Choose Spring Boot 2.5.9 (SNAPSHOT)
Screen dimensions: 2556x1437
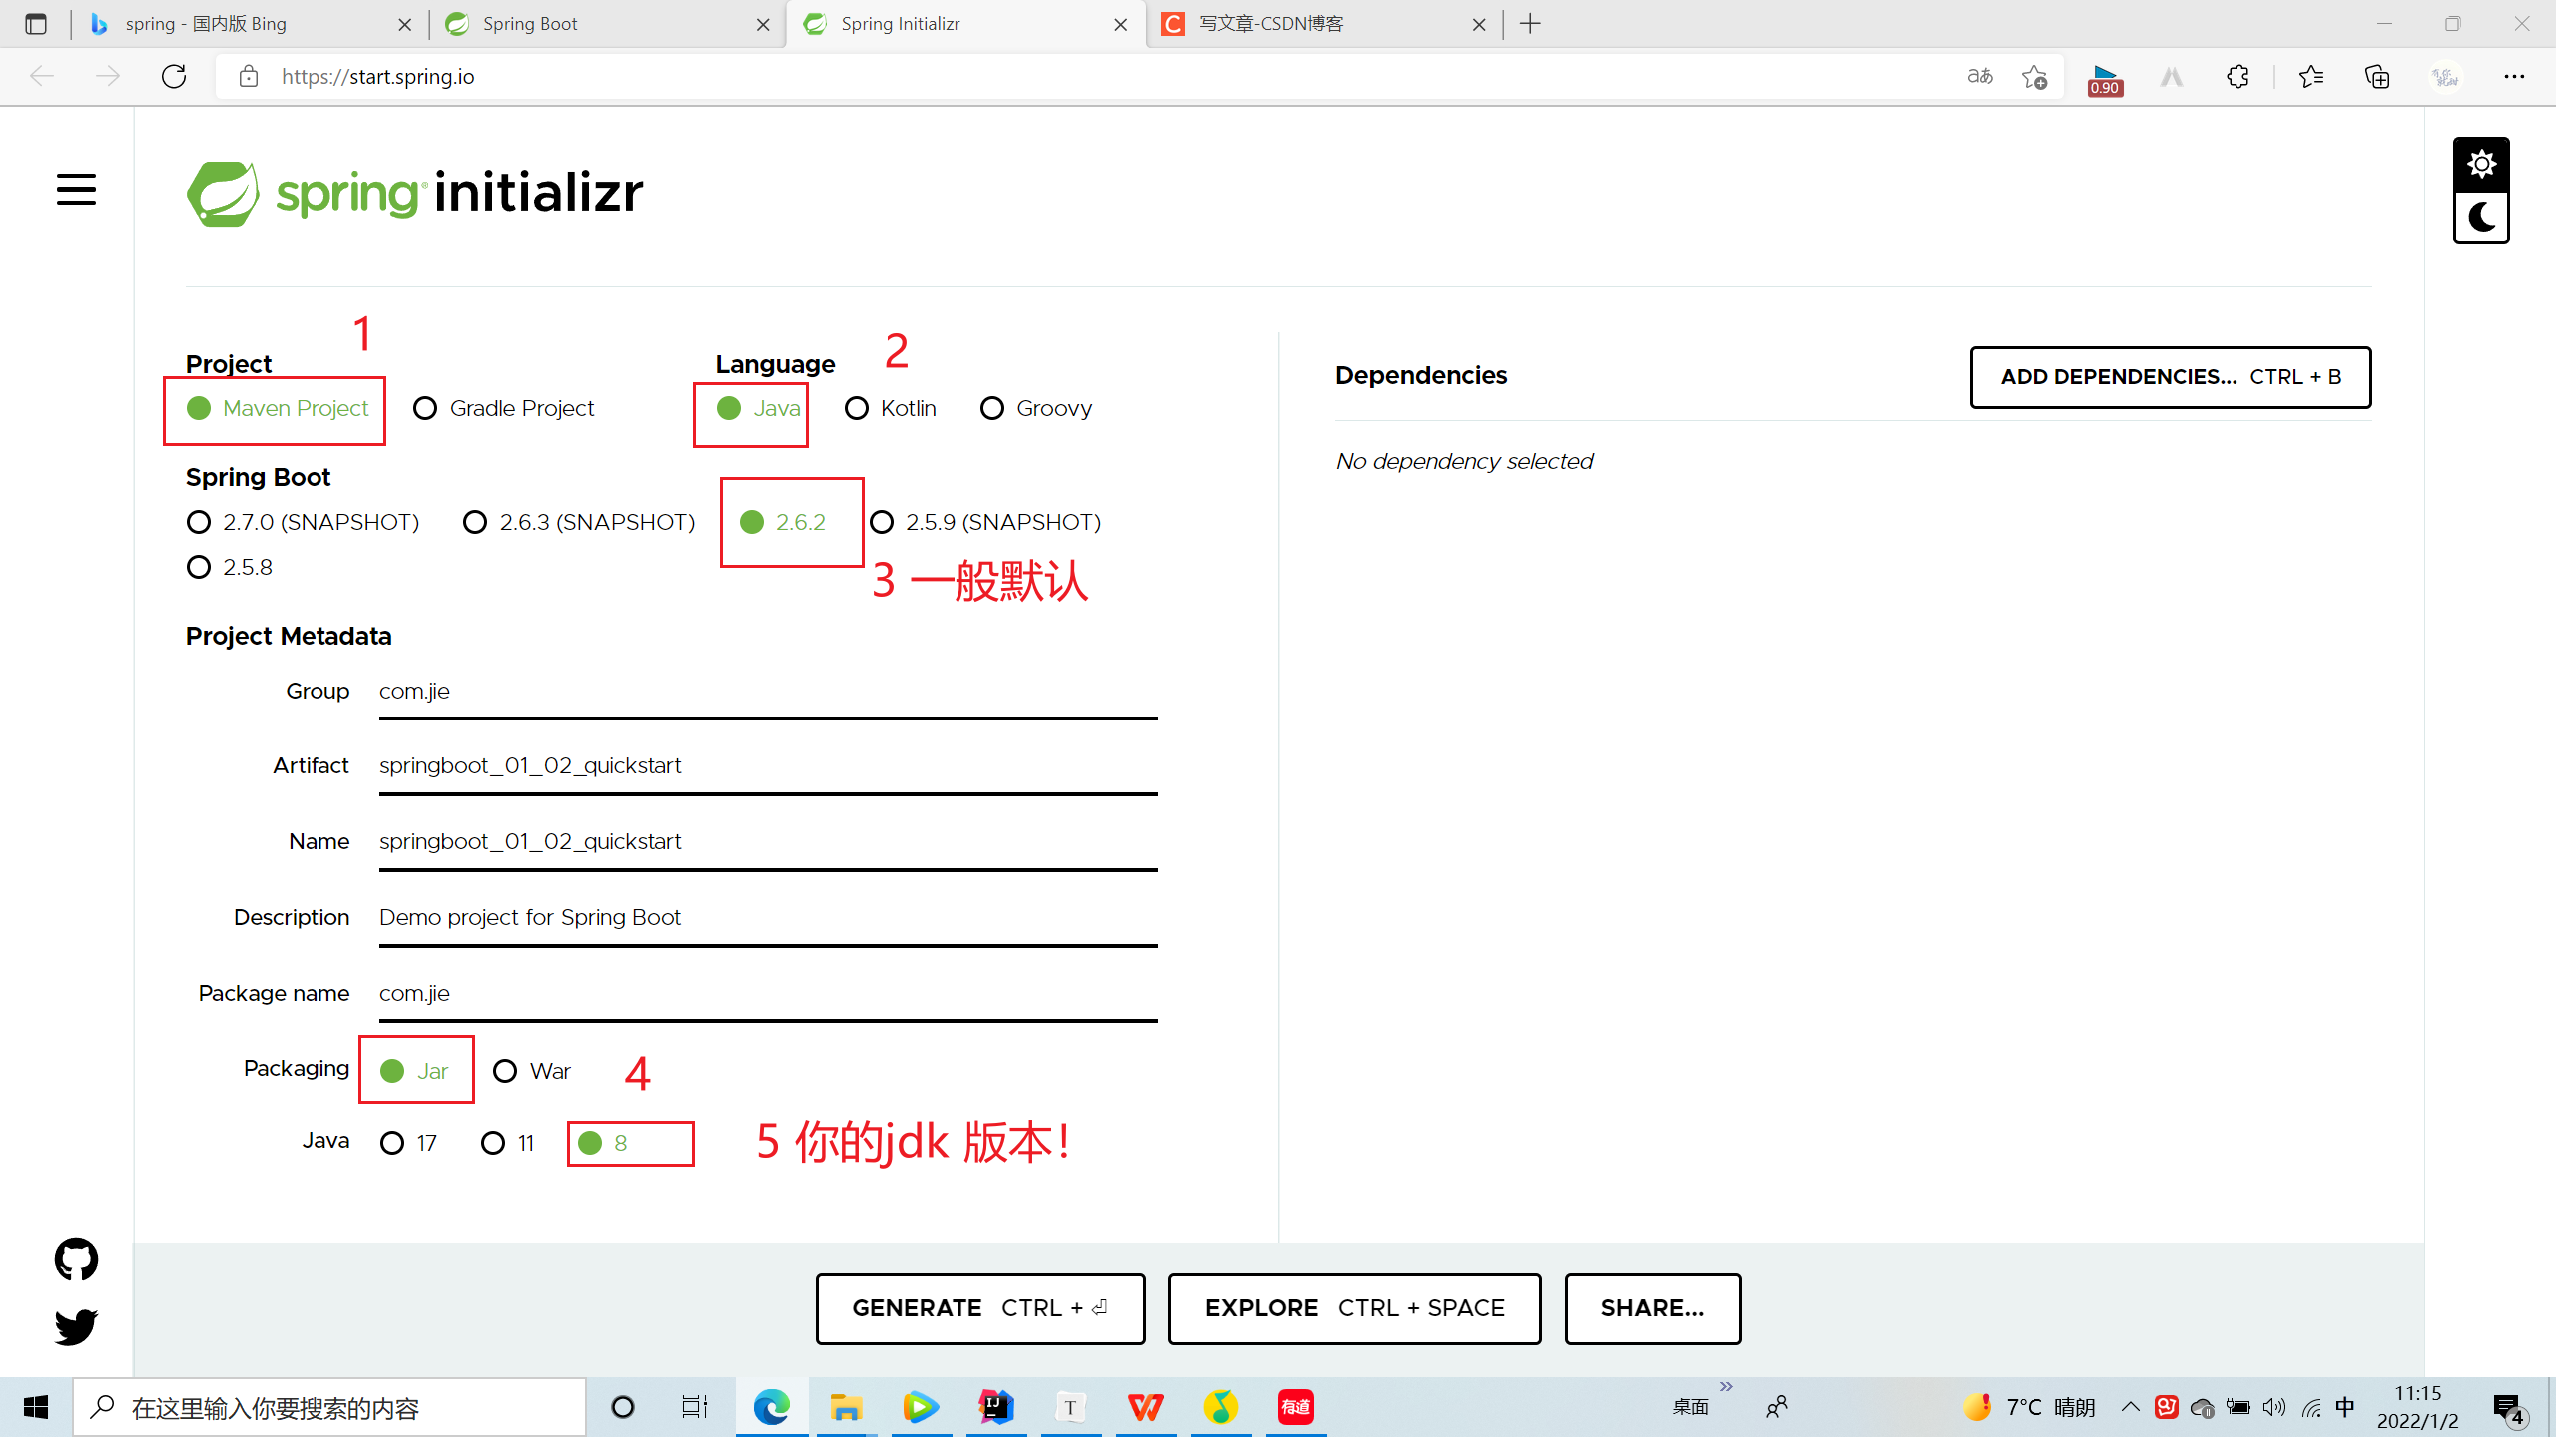(985, 522)
